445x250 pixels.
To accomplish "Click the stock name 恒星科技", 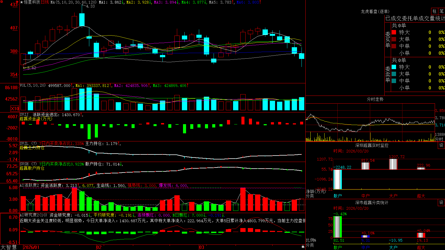I will coord(32,2).
